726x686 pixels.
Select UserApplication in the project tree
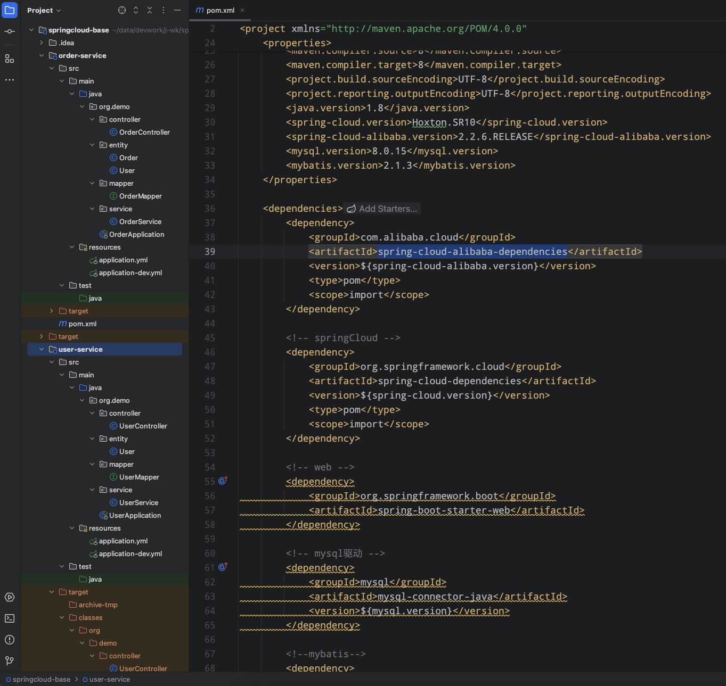pyautogui.click(x=134, y=515)
